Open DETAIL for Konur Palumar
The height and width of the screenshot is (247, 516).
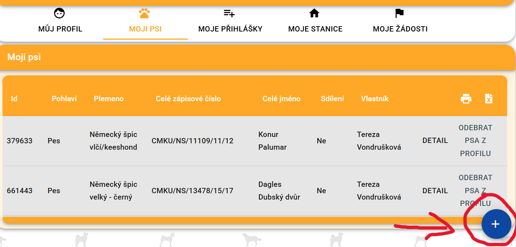[435, 140]
